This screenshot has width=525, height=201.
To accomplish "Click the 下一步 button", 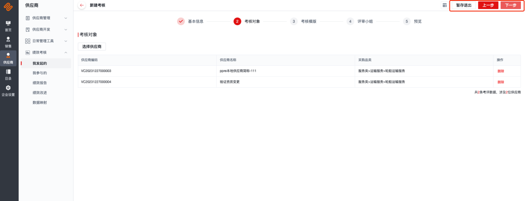I will coord(511,5).
